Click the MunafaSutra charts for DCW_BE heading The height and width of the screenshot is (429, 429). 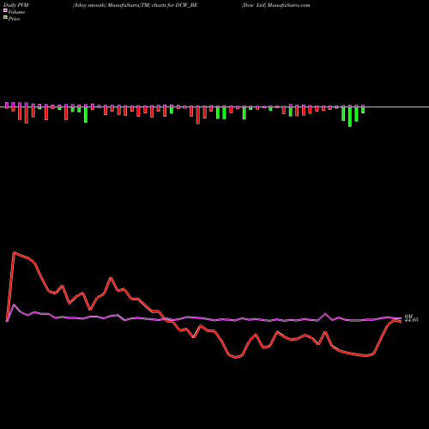(x=135, y=5)
